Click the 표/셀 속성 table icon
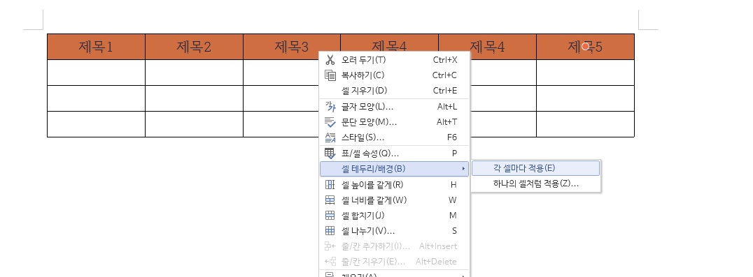 coord(330,153)
